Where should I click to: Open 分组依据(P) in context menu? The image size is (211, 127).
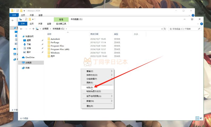[97, 79]
